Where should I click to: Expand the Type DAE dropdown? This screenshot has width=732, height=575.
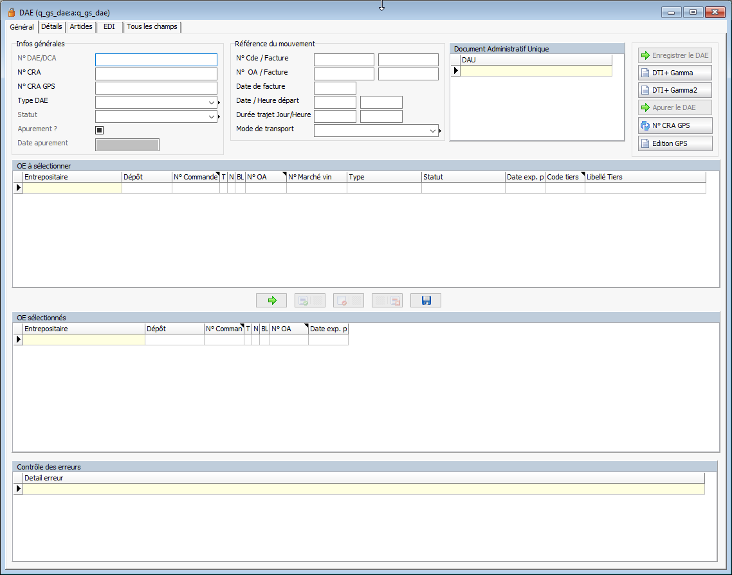[211, 102]
